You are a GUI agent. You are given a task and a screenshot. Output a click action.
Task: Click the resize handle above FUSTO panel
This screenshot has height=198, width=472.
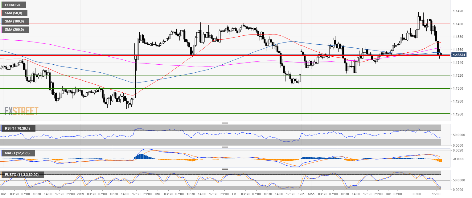click(225, 169)
